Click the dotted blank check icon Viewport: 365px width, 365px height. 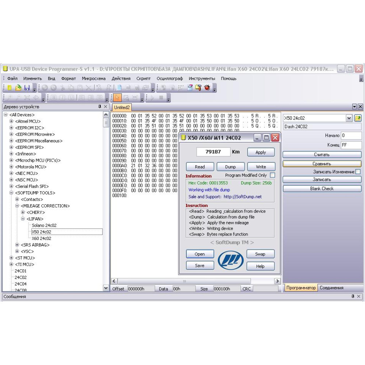coord(181,88)
